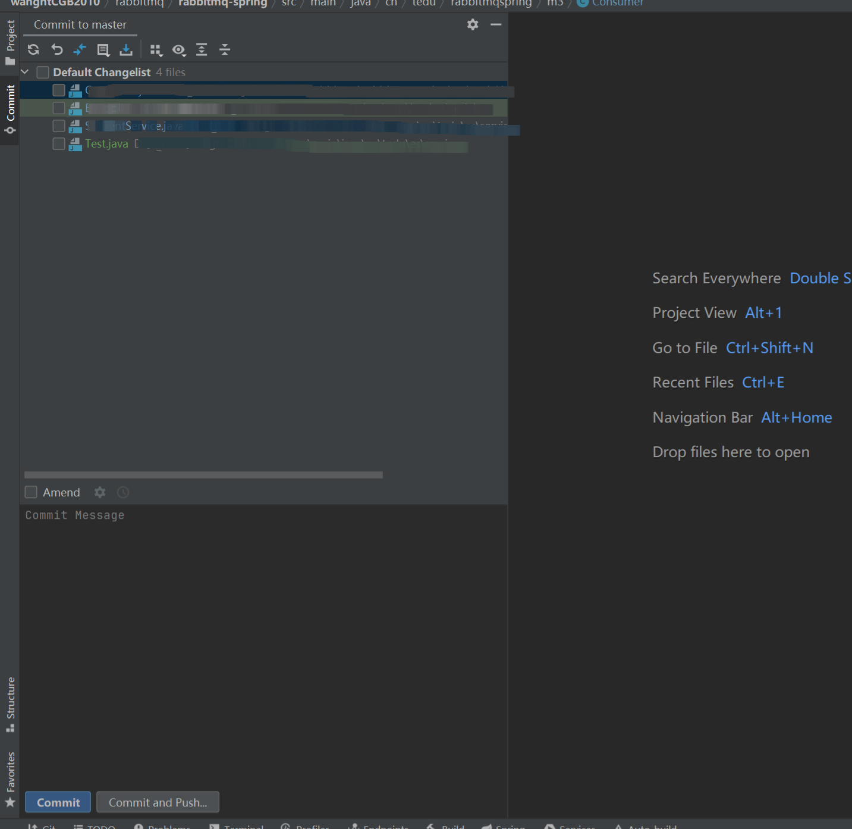Select the ...ntService.java file row
This screenshot has width=852, height=829.
[x=264, y=126]
